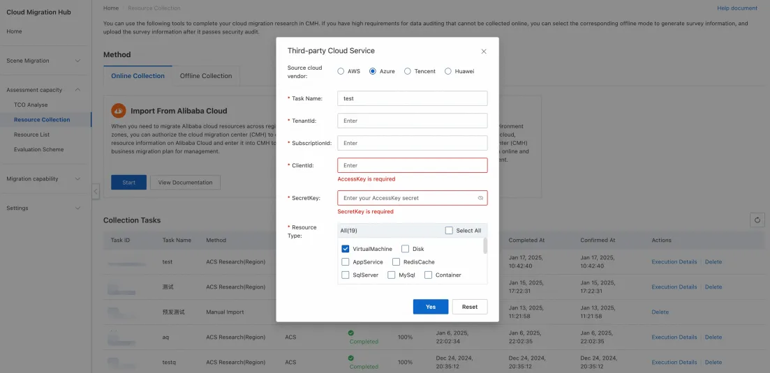Open Resource List sidebar item

[x=32, y=135]
